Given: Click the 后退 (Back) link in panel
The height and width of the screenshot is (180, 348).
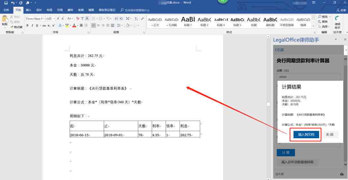Looking at the screenshot, I should [x=279, y=50].
